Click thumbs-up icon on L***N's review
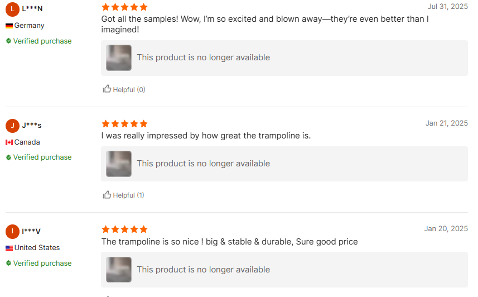The width and height of the screenshot is (478, 297). [x=107, y=89]
